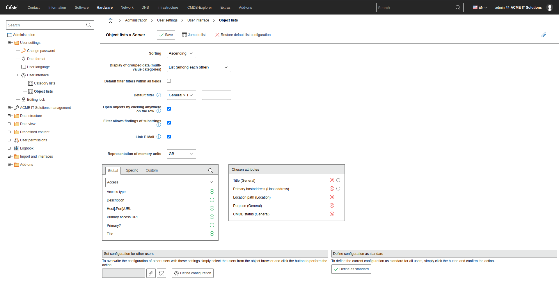Remove CMDB status from chosen attributes
This screenshot has width=559, height=308.
point(332,214)
